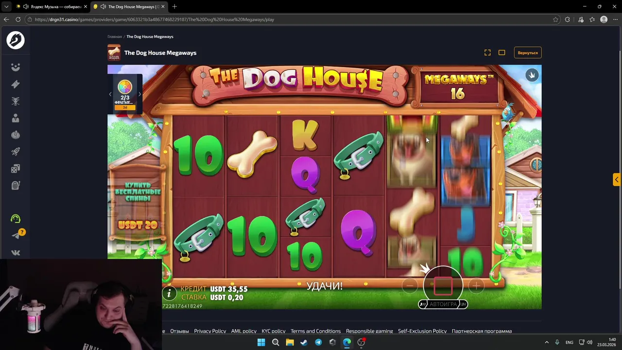Open File Explorer from taskbar
The height and width of the screenshot is (350, 622).
(x=290, y=342)
